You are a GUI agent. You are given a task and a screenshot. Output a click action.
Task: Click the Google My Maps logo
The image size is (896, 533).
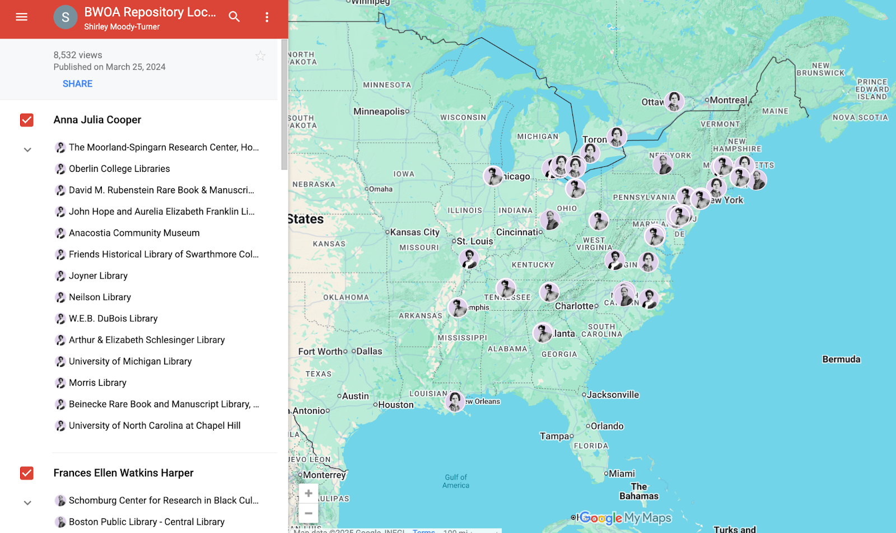coord(626,518)
